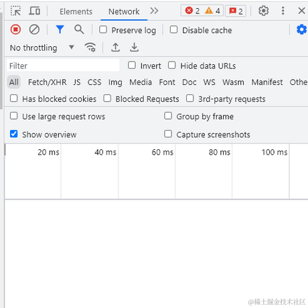Open DevTools three-dot customize menu
Screen dimensions: 308x308
click(x=283, y=11)
